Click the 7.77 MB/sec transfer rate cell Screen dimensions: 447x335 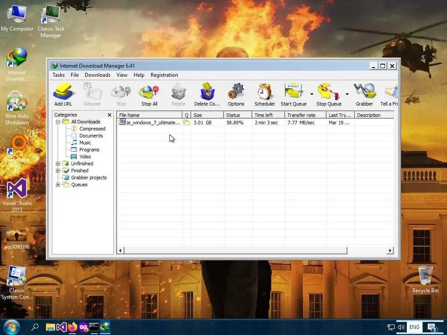point(301,123)
